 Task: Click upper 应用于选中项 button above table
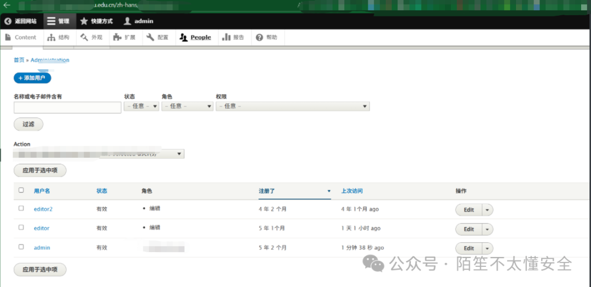pos(40,170)
